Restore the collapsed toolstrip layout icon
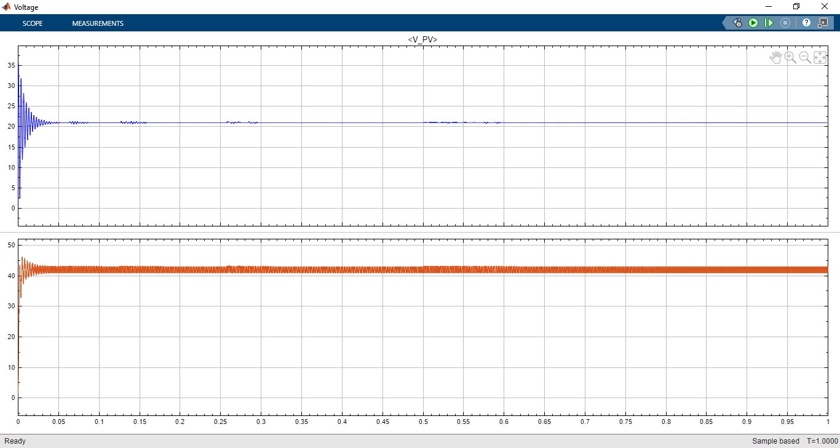 click(823, 23)
